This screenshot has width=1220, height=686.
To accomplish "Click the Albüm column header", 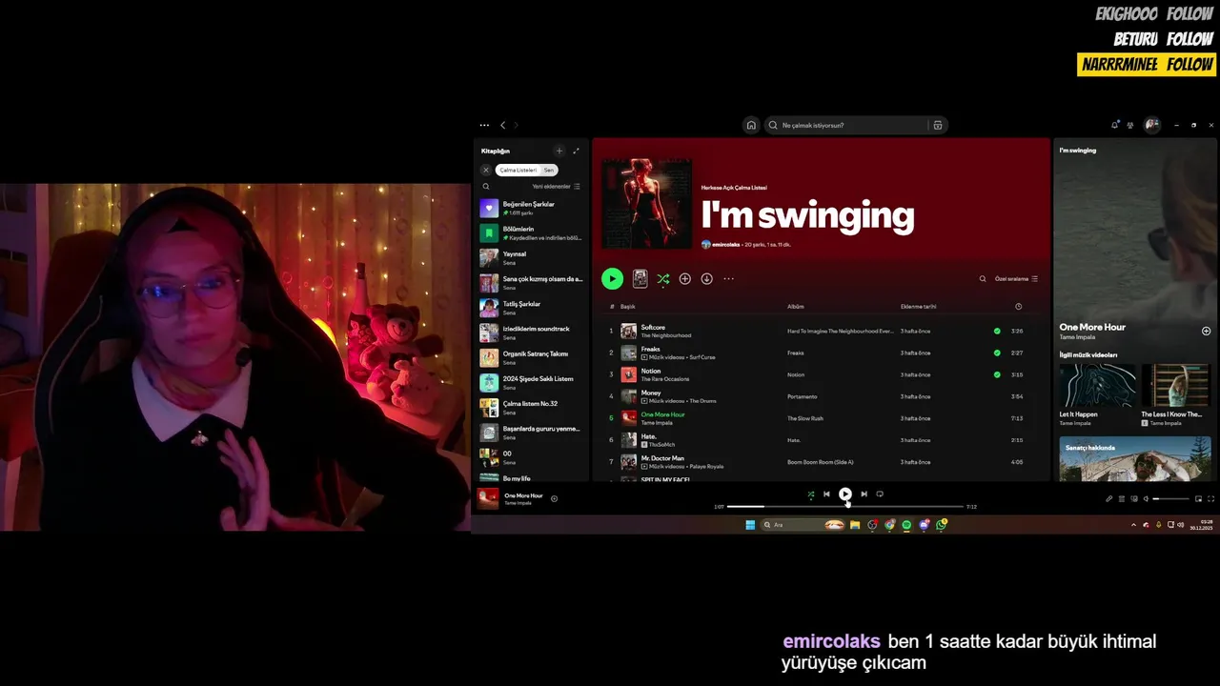I will [x=796, y=307].
